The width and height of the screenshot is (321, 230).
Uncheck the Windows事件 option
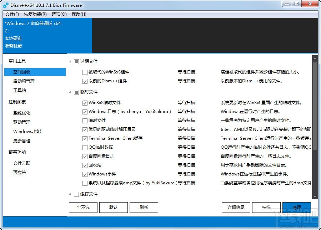point(85,174)
